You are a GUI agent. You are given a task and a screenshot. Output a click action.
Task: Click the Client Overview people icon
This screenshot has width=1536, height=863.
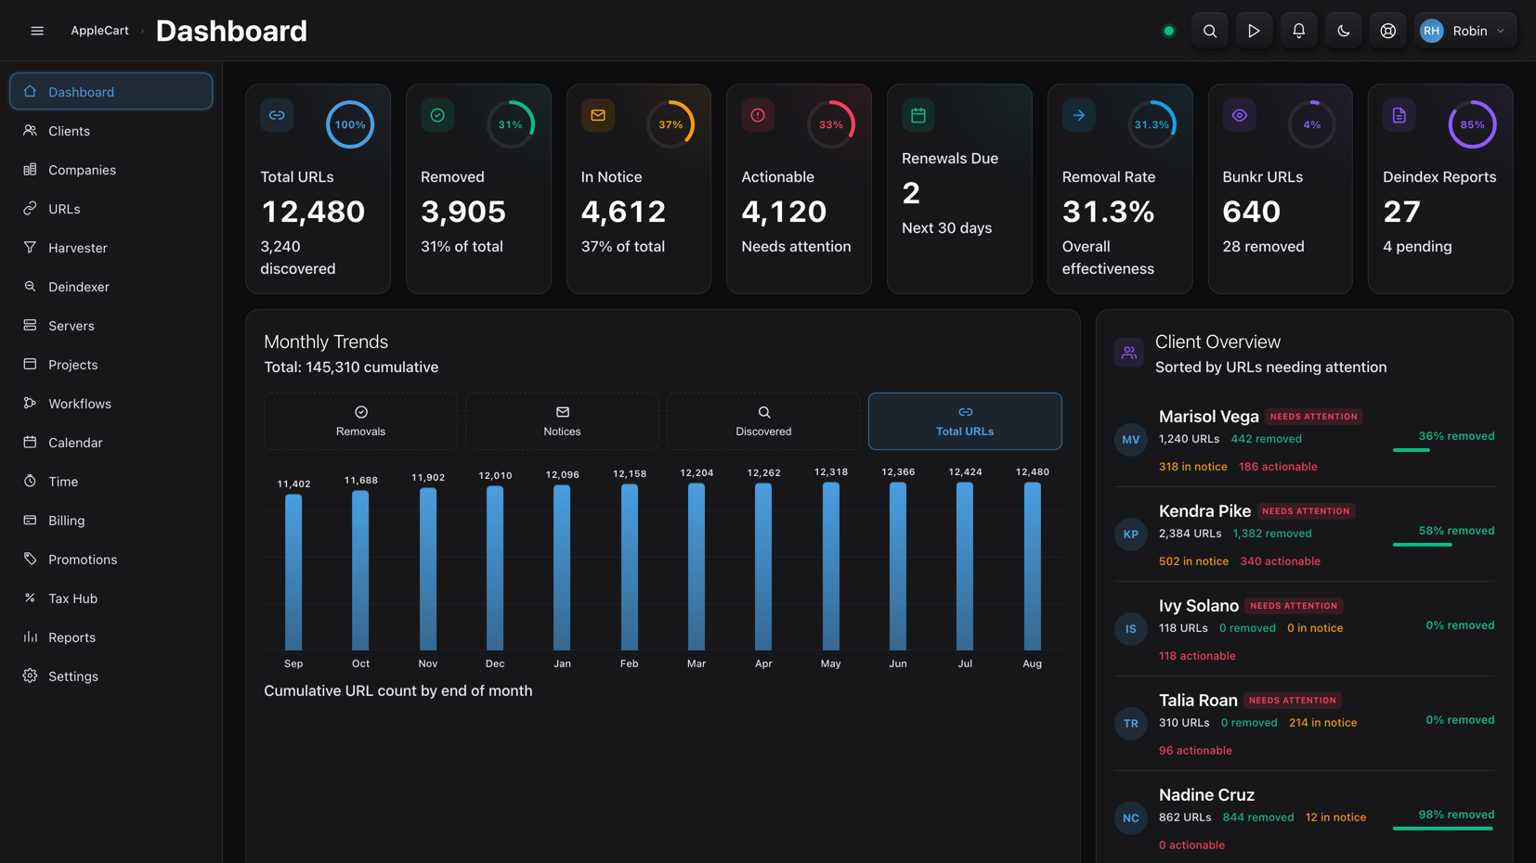click(x=1129, y=353)
